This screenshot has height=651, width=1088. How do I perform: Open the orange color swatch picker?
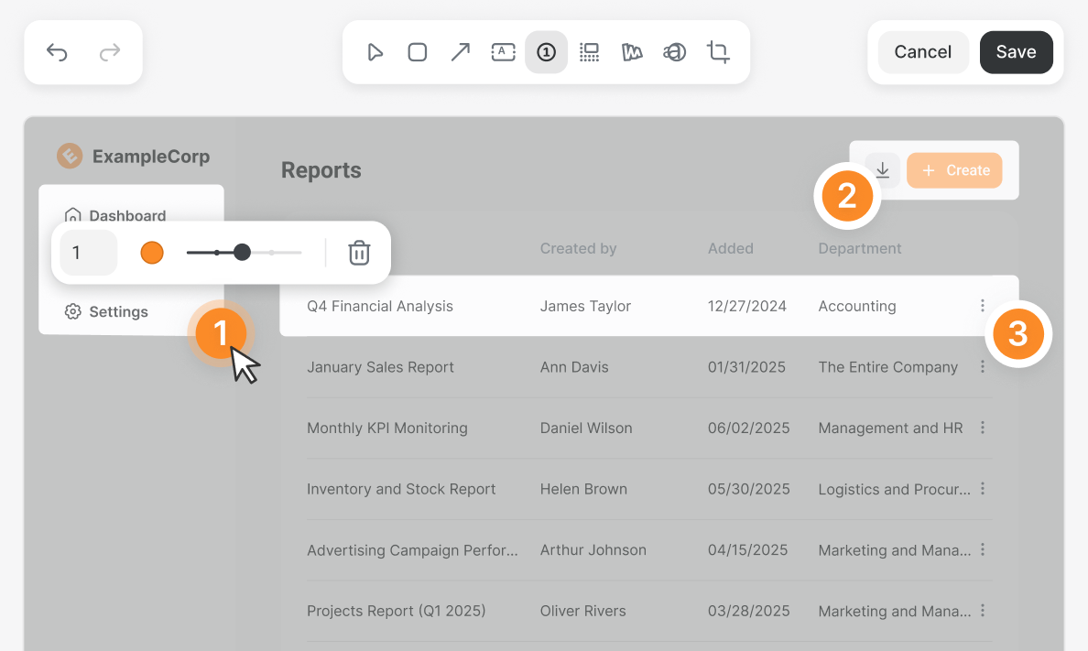click(x=152, y=253)
